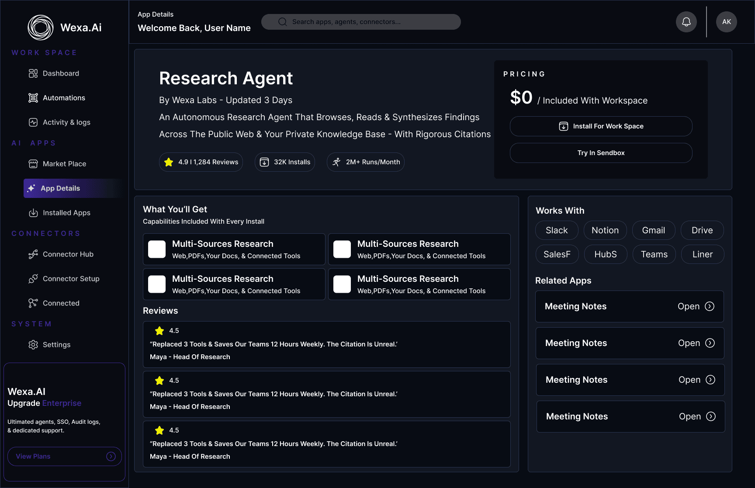Click the 4.9 star reviews badge
Viewport: 755px width, 488px height.
tap(201, 162)
